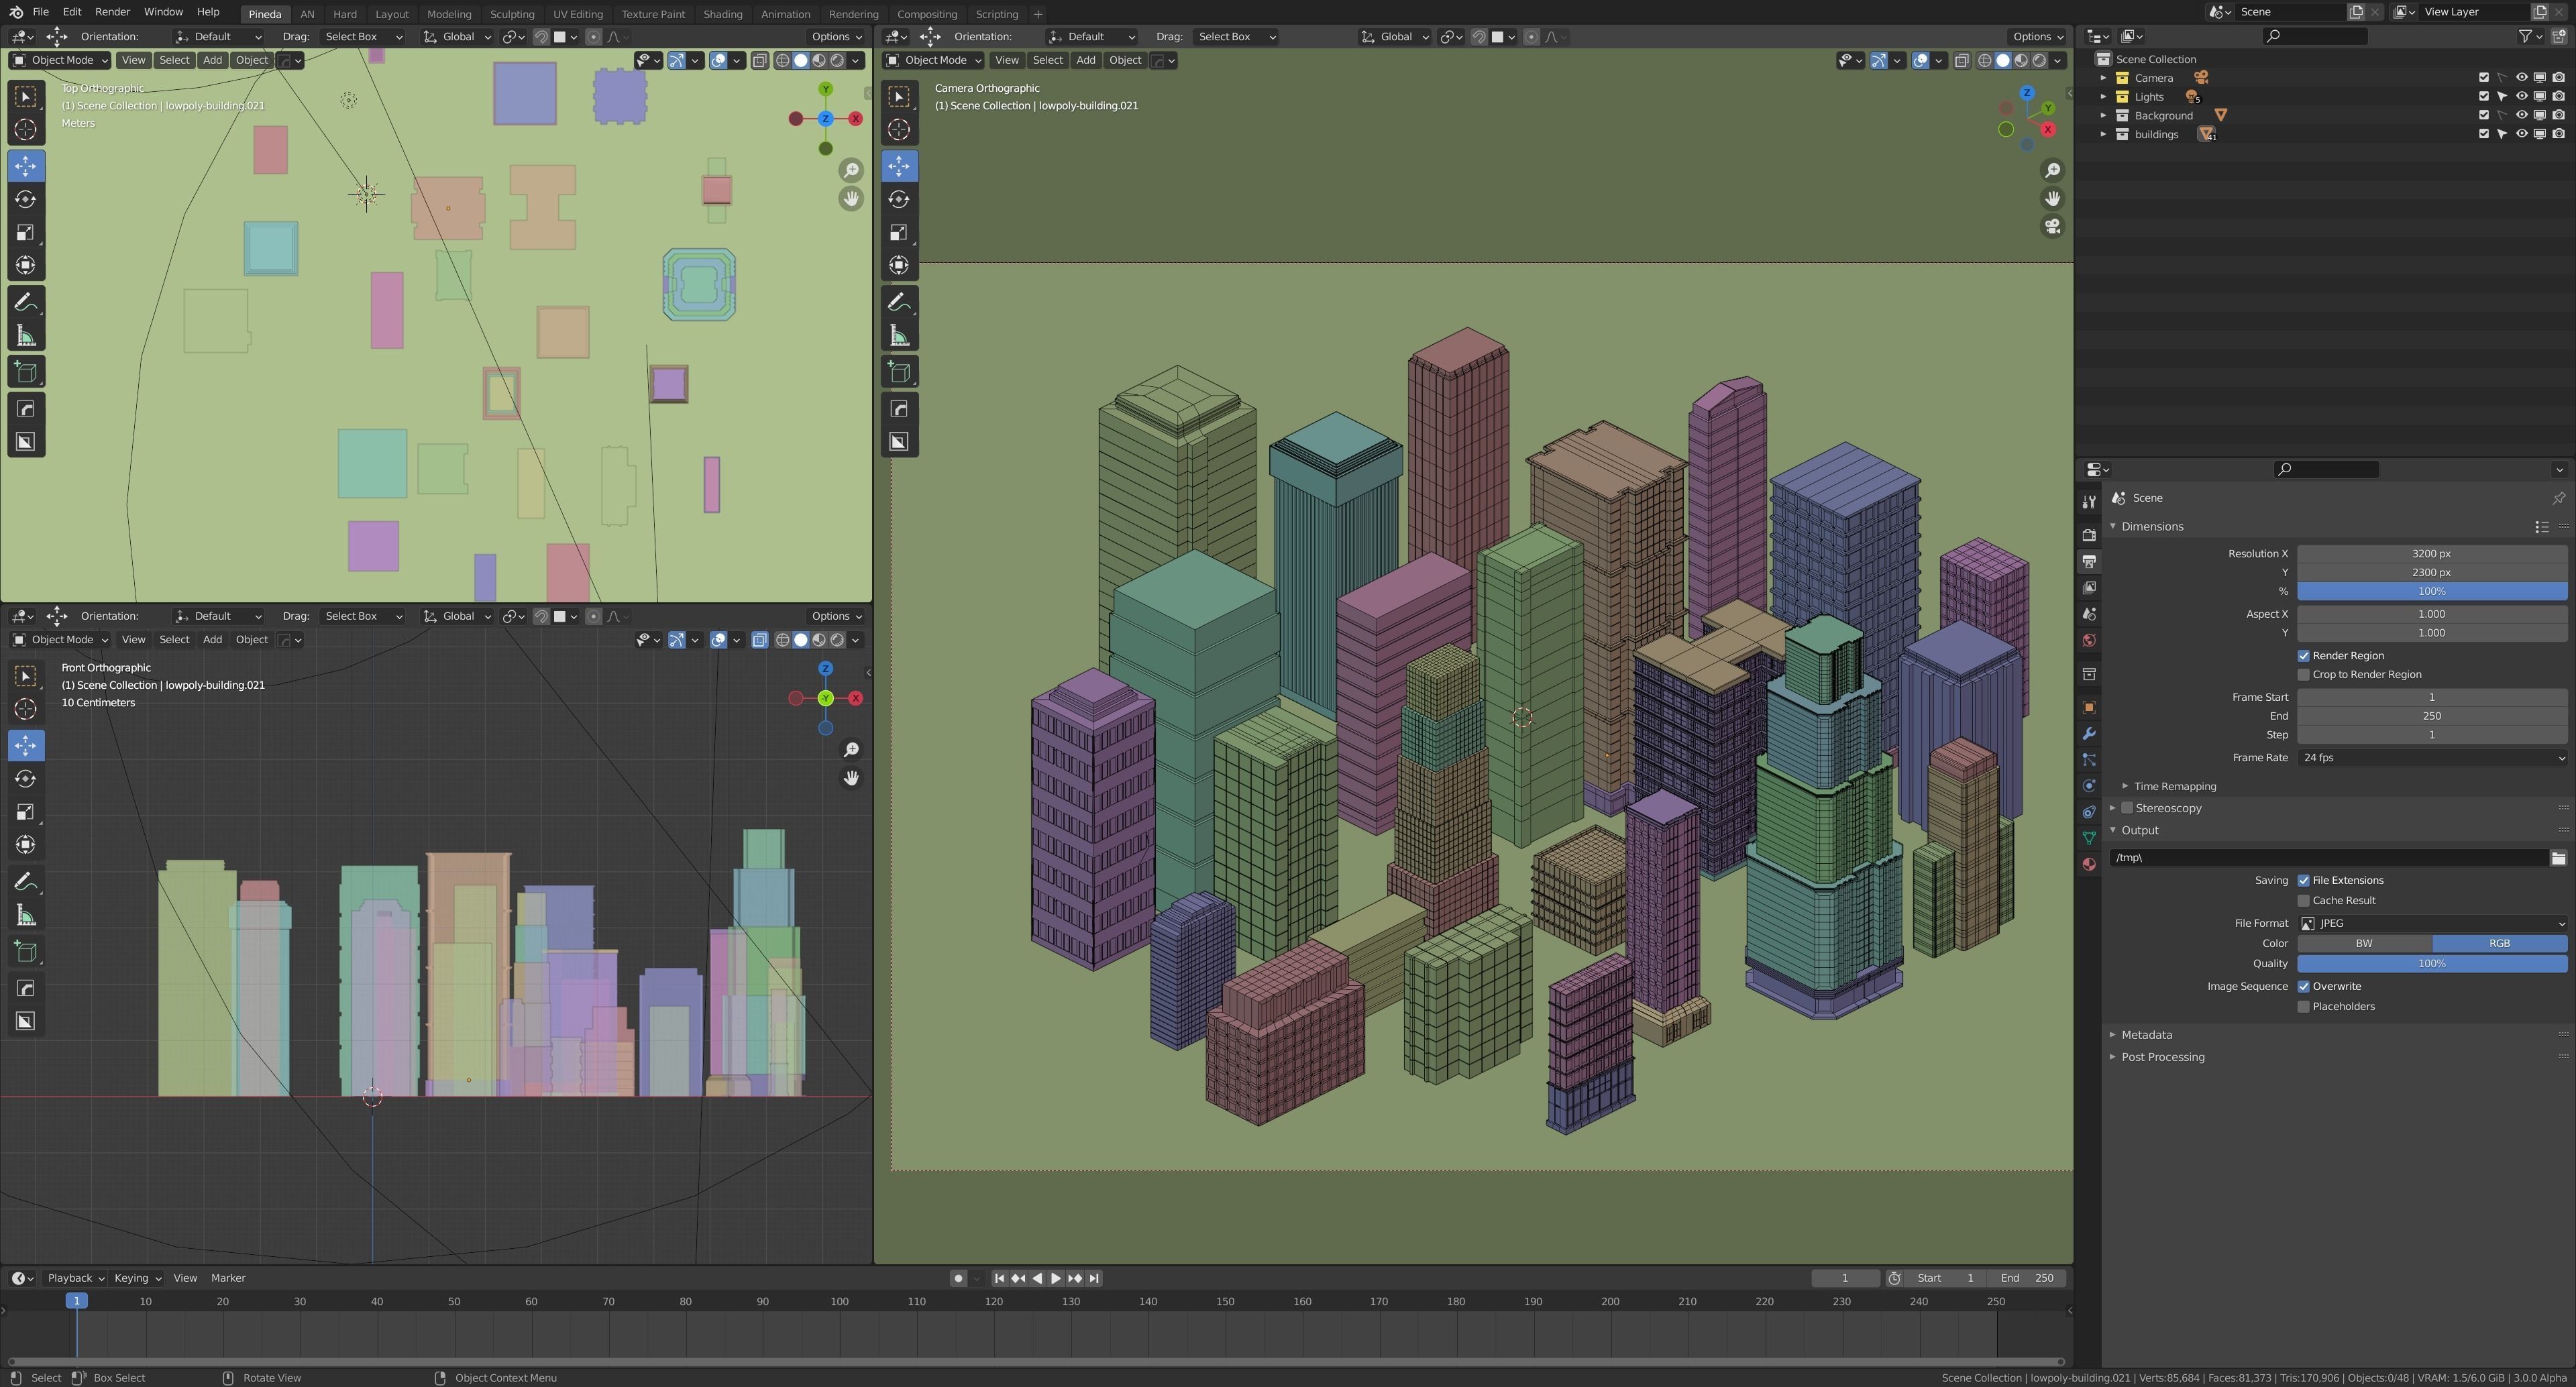Open the Render menu
This screenshot has height=1387, width=2576.
point(112,12)
